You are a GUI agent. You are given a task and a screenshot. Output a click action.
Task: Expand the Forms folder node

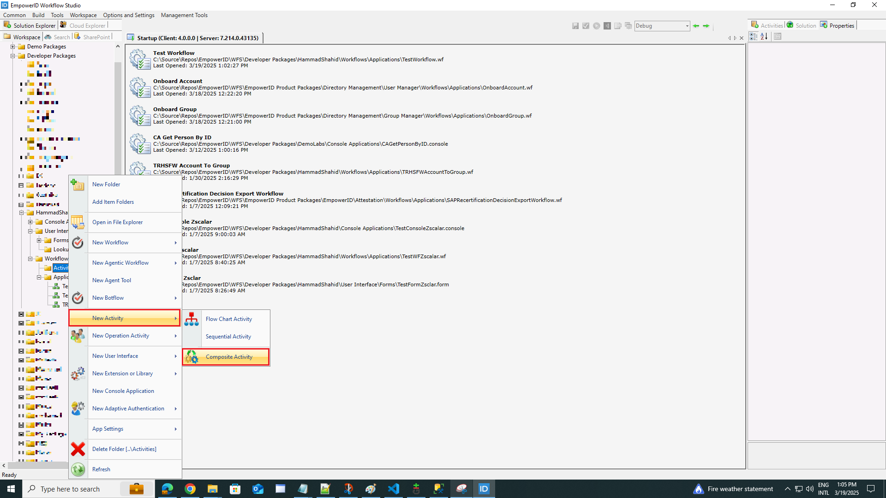coord(39,240)
